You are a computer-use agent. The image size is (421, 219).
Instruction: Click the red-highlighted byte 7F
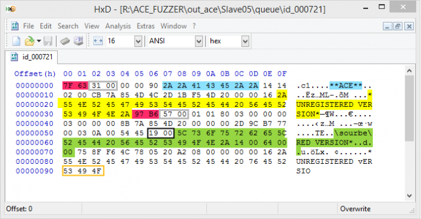pos(68,86)
